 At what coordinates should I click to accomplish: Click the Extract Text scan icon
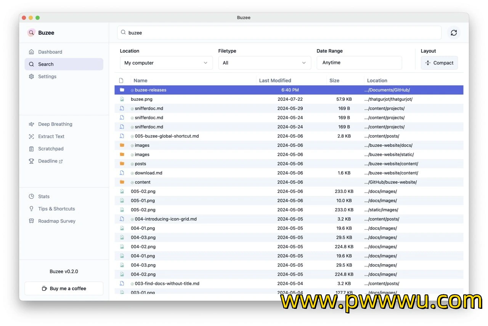point(31,136)
